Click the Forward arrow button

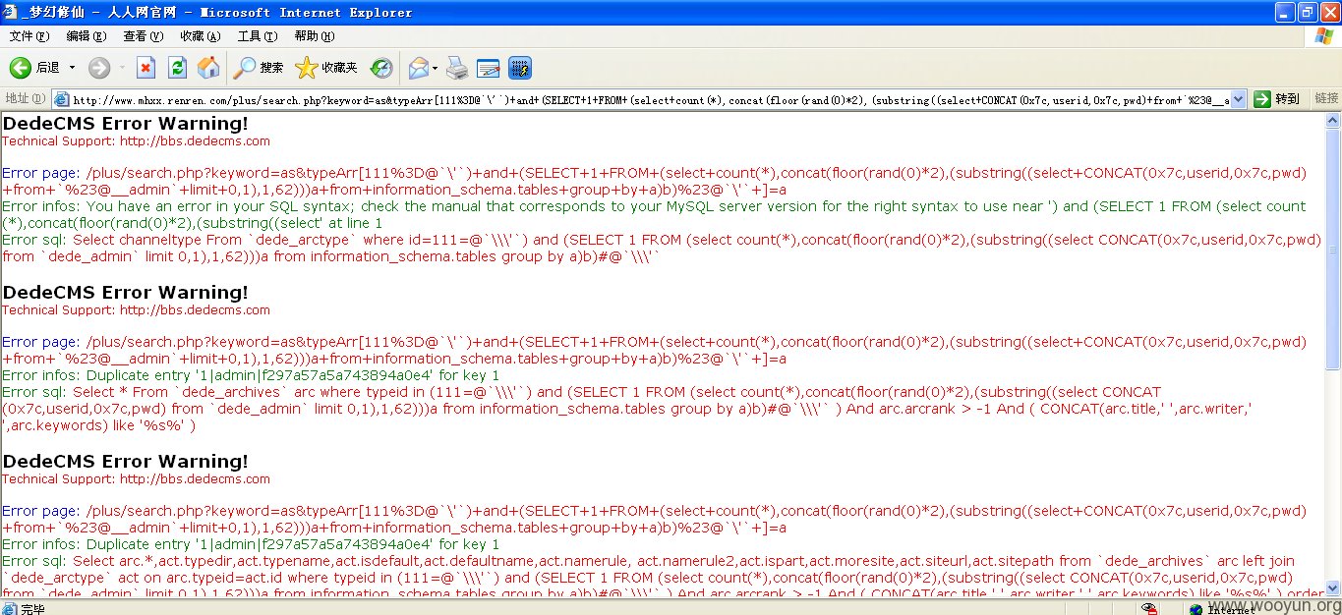click(x=99, y=68)
